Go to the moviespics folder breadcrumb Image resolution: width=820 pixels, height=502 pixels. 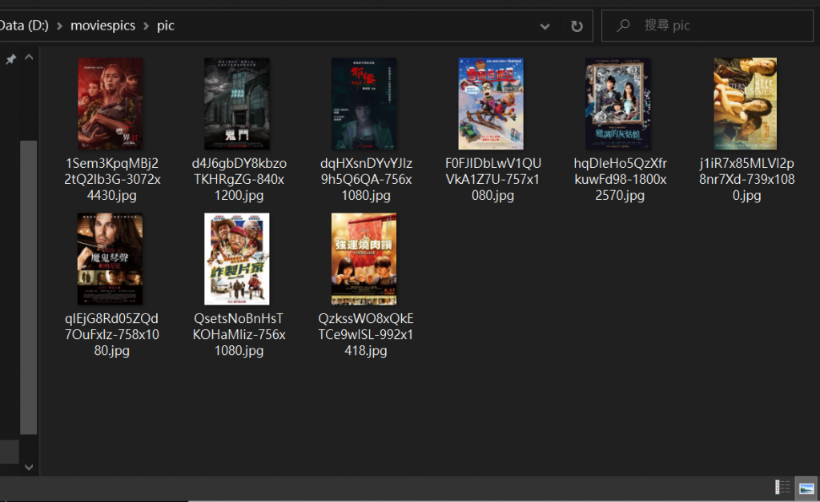tap(102, 26)
